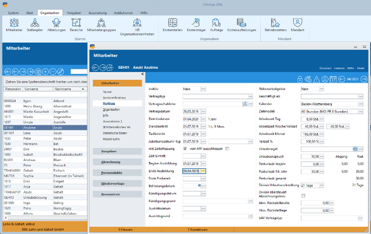Select Organisation in side navigation

coord(111,110)
